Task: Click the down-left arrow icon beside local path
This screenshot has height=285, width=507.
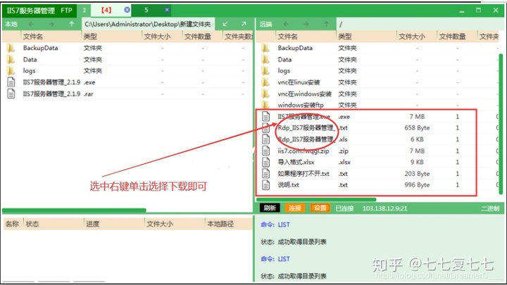Action: tap(225, 24)
